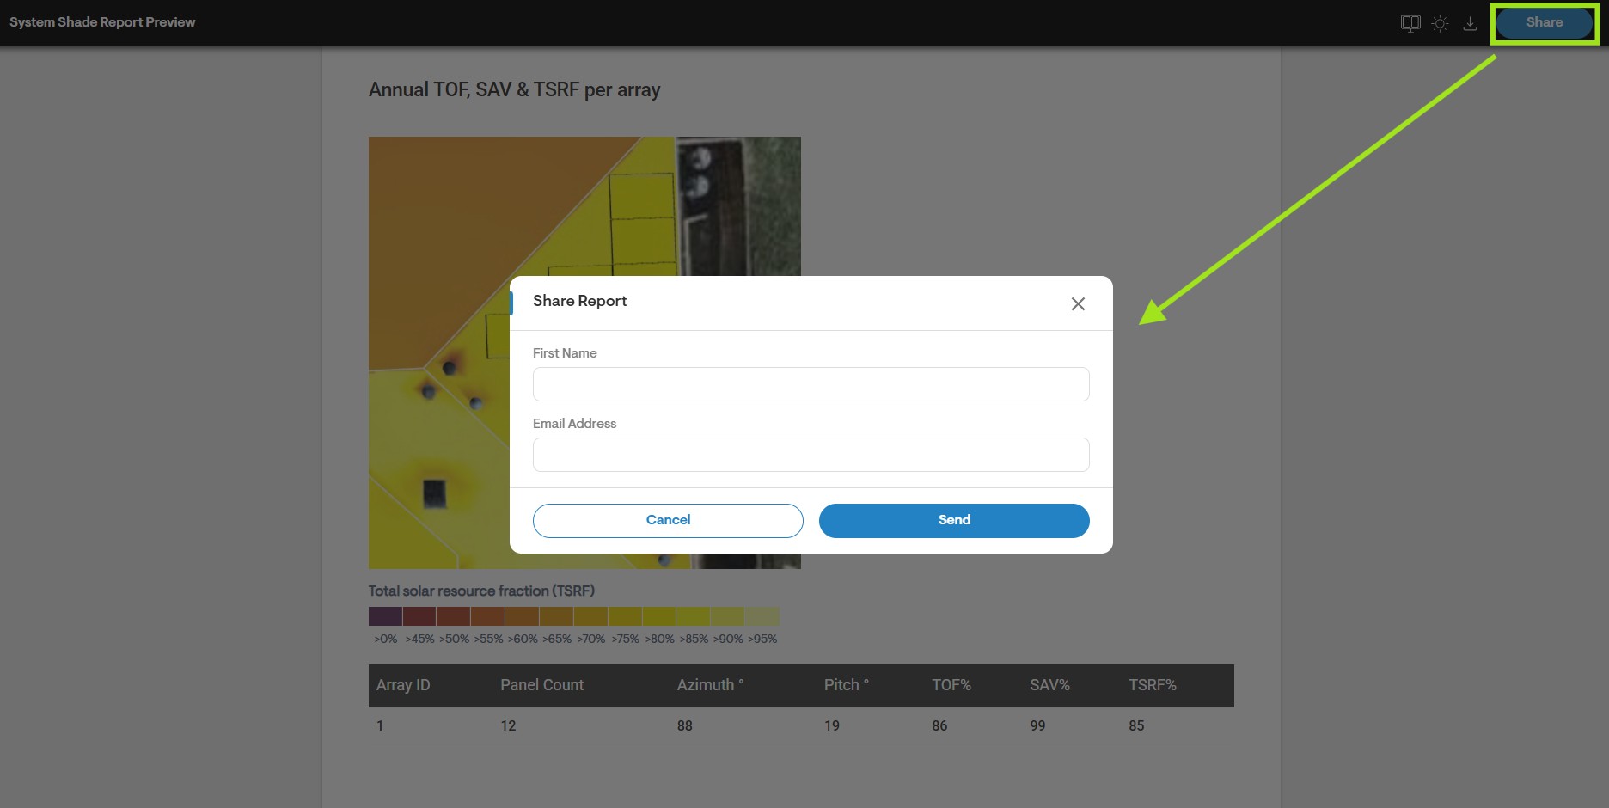Click the First Name field label
1609x808 pixels.
pos(565,353)
